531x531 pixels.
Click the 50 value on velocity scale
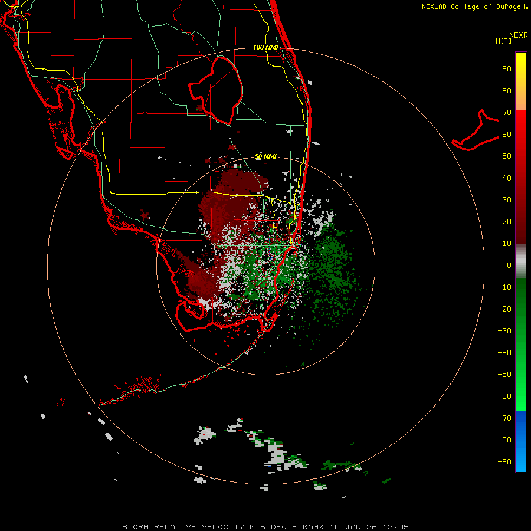[507, 156]
